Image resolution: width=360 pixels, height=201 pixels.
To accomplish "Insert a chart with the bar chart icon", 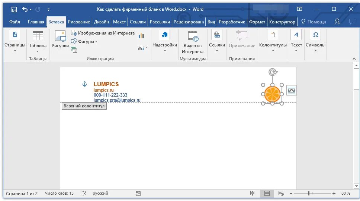I will [x=141, y=36].
